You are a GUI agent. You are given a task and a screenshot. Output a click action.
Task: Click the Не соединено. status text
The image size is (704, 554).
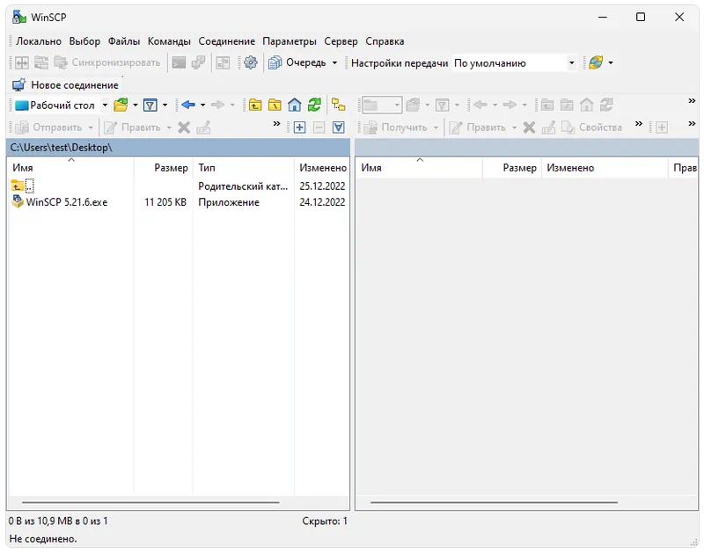click(43, 539)
